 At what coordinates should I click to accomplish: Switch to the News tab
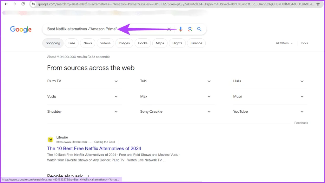click(88, 43)
